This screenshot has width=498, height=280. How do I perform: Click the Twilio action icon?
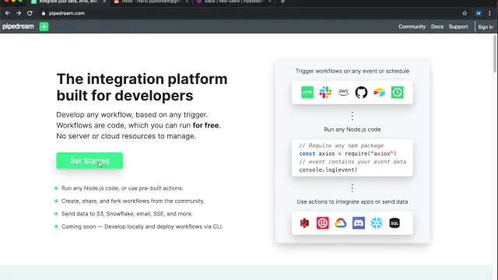[322, 223]
